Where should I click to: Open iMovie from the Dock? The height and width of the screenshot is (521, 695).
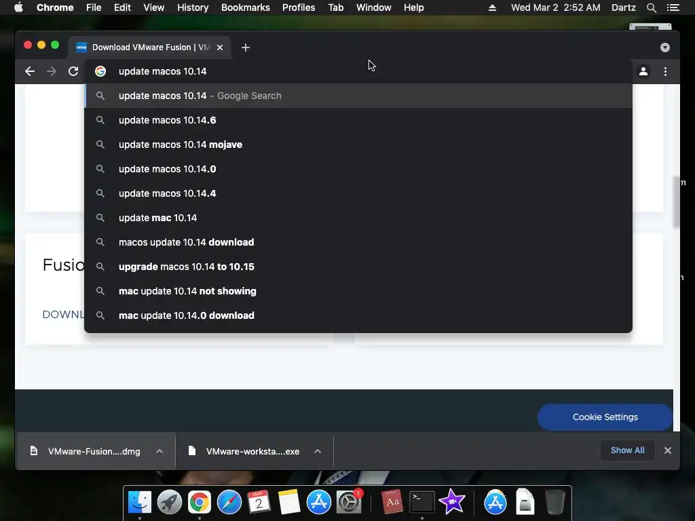(451, 502)
